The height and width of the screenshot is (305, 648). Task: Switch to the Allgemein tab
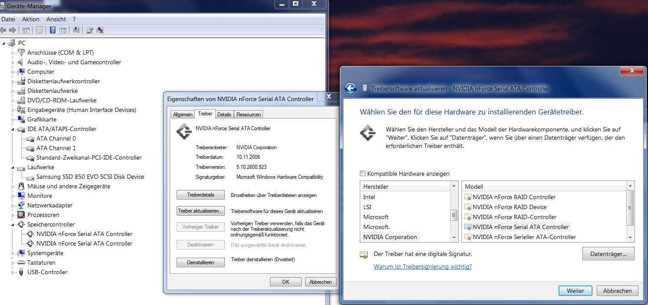(182, 115)
